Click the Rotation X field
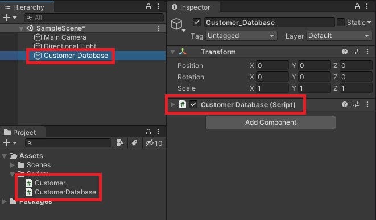 click(x=272, y=77)
